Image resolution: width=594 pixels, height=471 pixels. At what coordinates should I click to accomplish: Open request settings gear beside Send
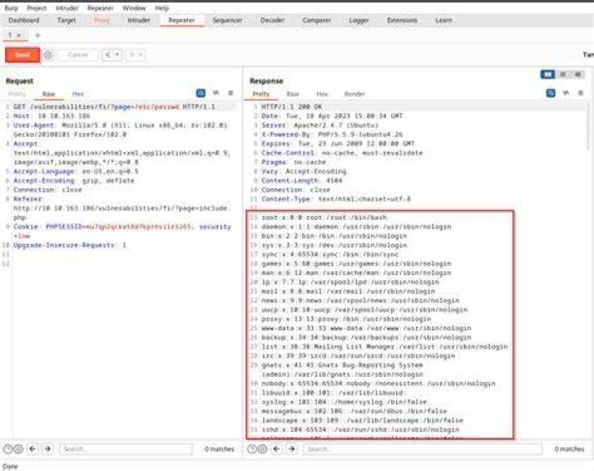(x=48, y=55)
